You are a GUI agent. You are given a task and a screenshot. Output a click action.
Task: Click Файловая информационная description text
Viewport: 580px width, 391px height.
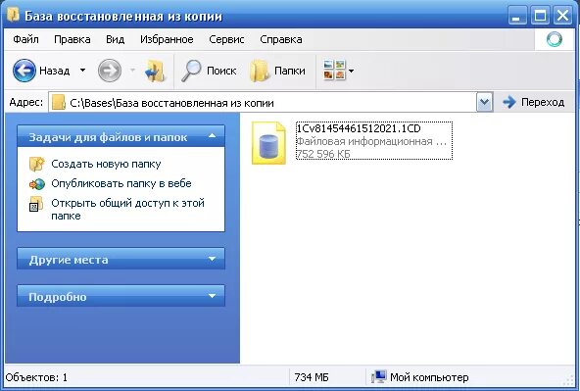[371, 141]
